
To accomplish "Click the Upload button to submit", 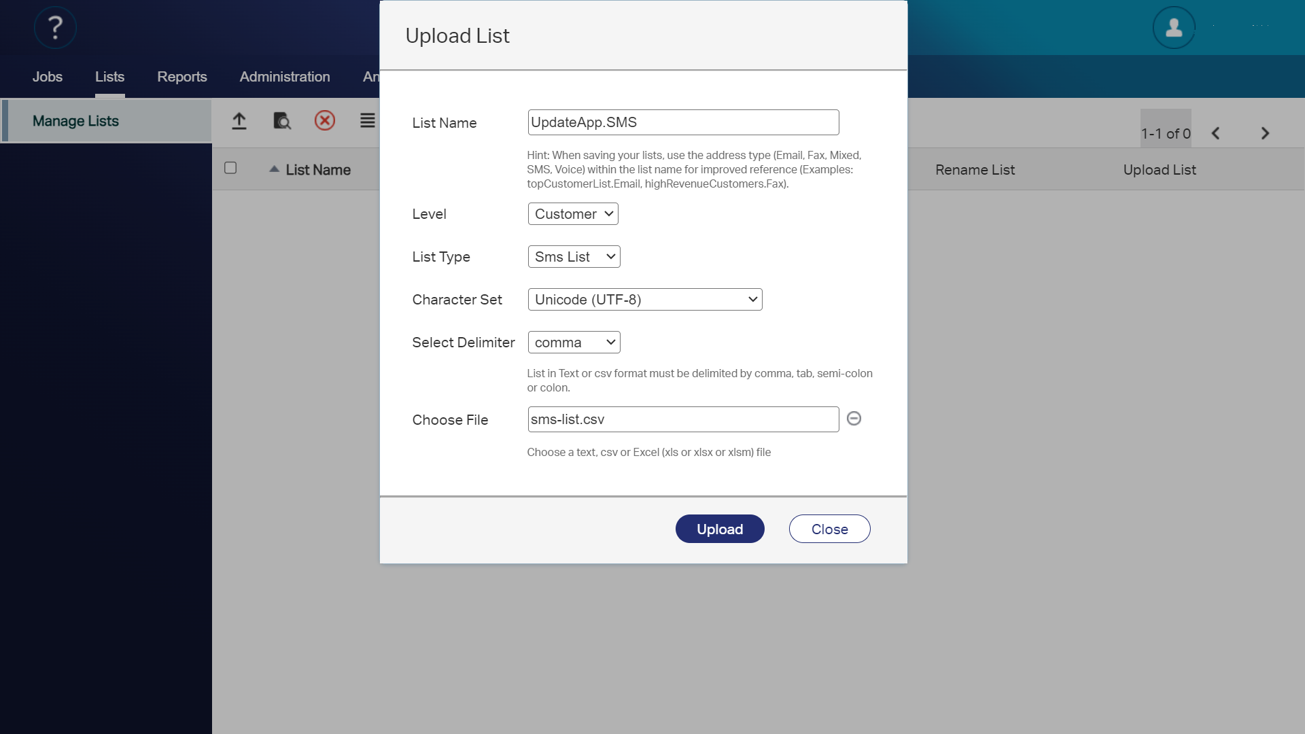I will coord(720,528).
